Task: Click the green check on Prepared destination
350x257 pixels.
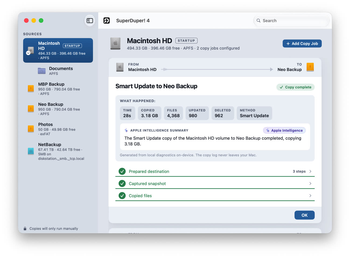Action: pyautogui.click(x=122, y=171)
